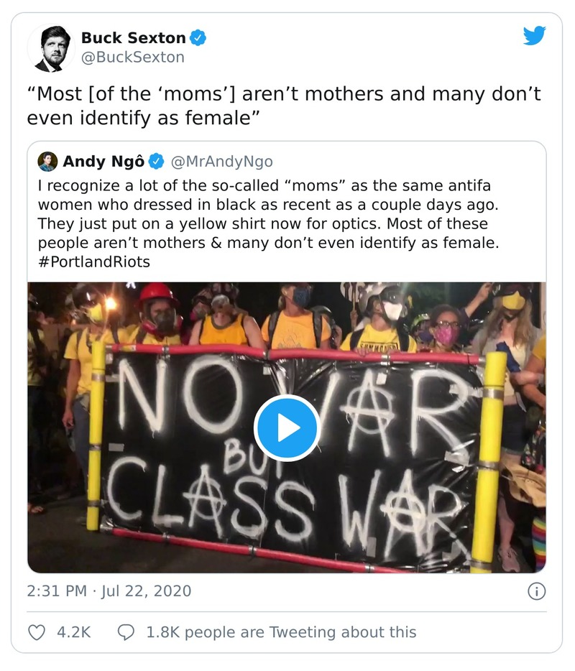Open the tweet info icon
Viewport: 575px width, 671px height.
[x=536, y=591]
